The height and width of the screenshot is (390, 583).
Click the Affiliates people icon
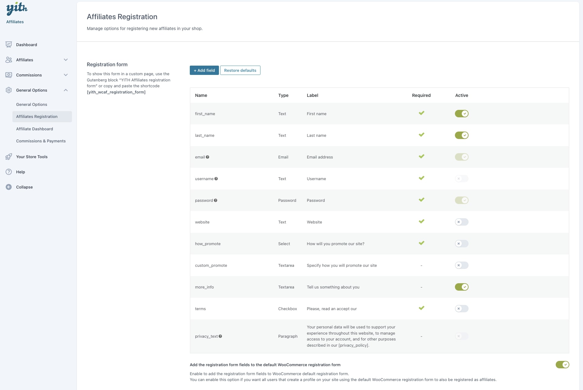tap(9, 60)
